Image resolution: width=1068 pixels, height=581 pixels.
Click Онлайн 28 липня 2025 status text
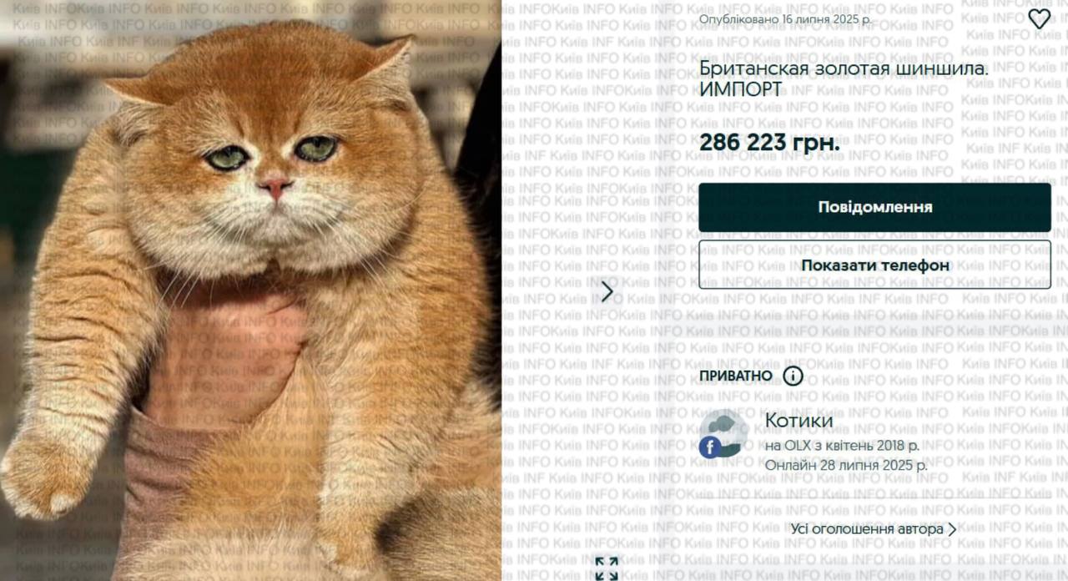(846, 465)
